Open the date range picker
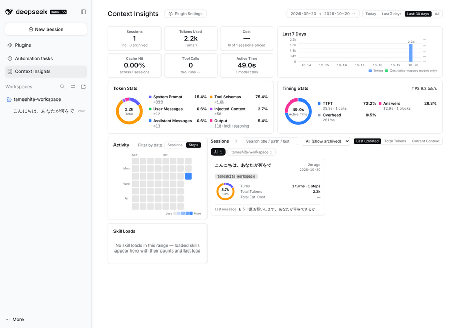 click(x=323, y=14)
